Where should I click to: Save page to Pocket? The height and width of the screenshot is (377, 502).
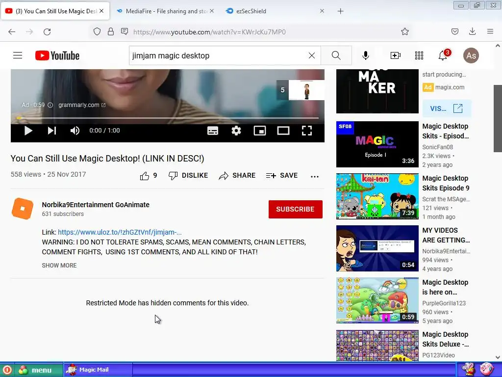[454, 31]
